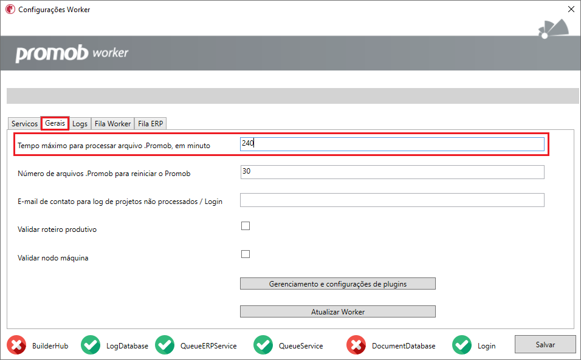The width and height of the screenshot is (581, 360).
Task: Click the Login green check icon
Action: point(462,345)
